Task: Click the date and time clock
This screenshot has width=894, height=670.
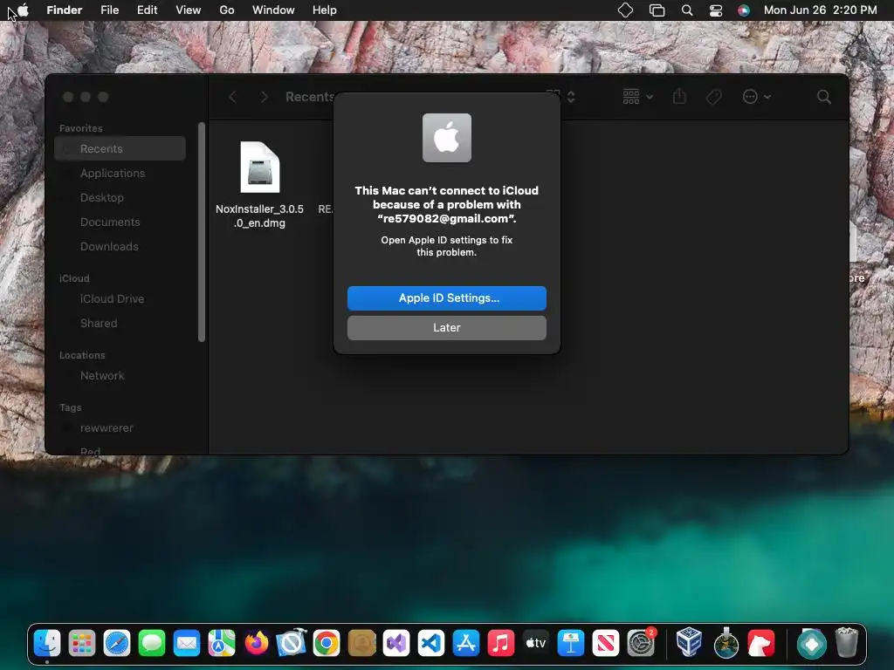Action: [820, 10]
